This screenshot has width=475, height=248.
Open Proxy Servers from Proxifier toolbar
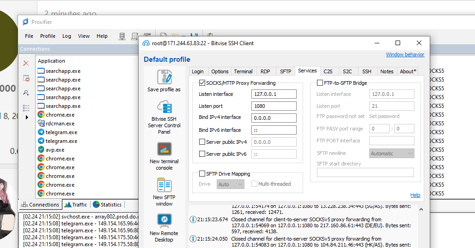pyautogui.click(x=122, y=36)
